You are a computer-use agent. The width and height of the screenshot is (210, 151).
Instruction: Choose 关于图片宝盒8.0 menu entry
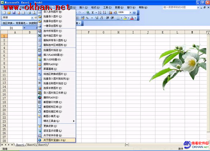[x=54, y=140]
